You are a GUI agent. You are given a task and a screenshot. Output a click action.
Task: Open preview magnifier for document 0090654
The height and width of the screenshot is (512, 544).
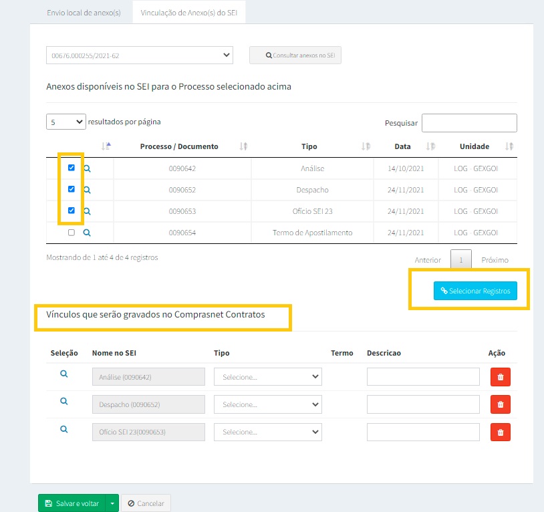(87, 233)
